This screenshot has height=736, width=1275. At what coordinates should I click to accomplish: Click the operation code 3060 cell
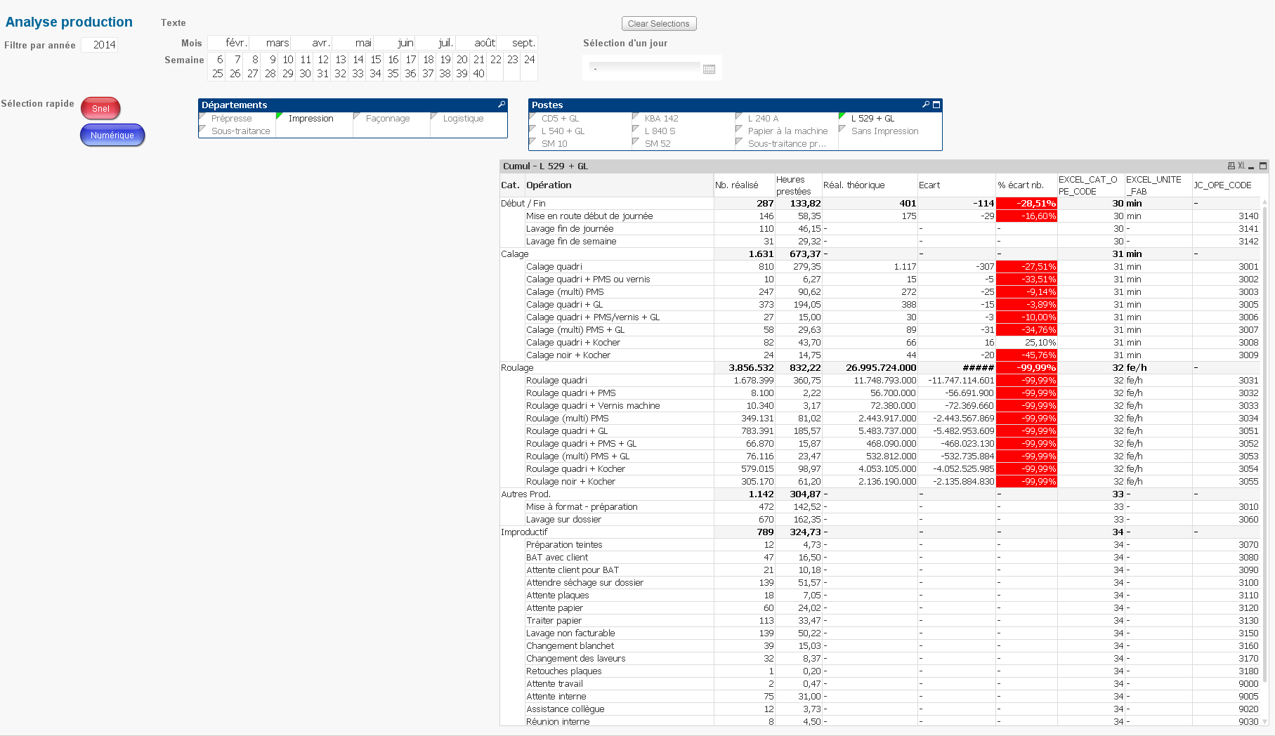tap(1227, 520)
